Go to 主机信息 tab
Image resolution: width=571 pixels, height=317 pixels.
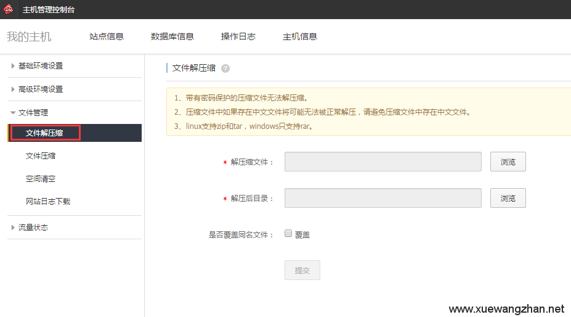300,36
